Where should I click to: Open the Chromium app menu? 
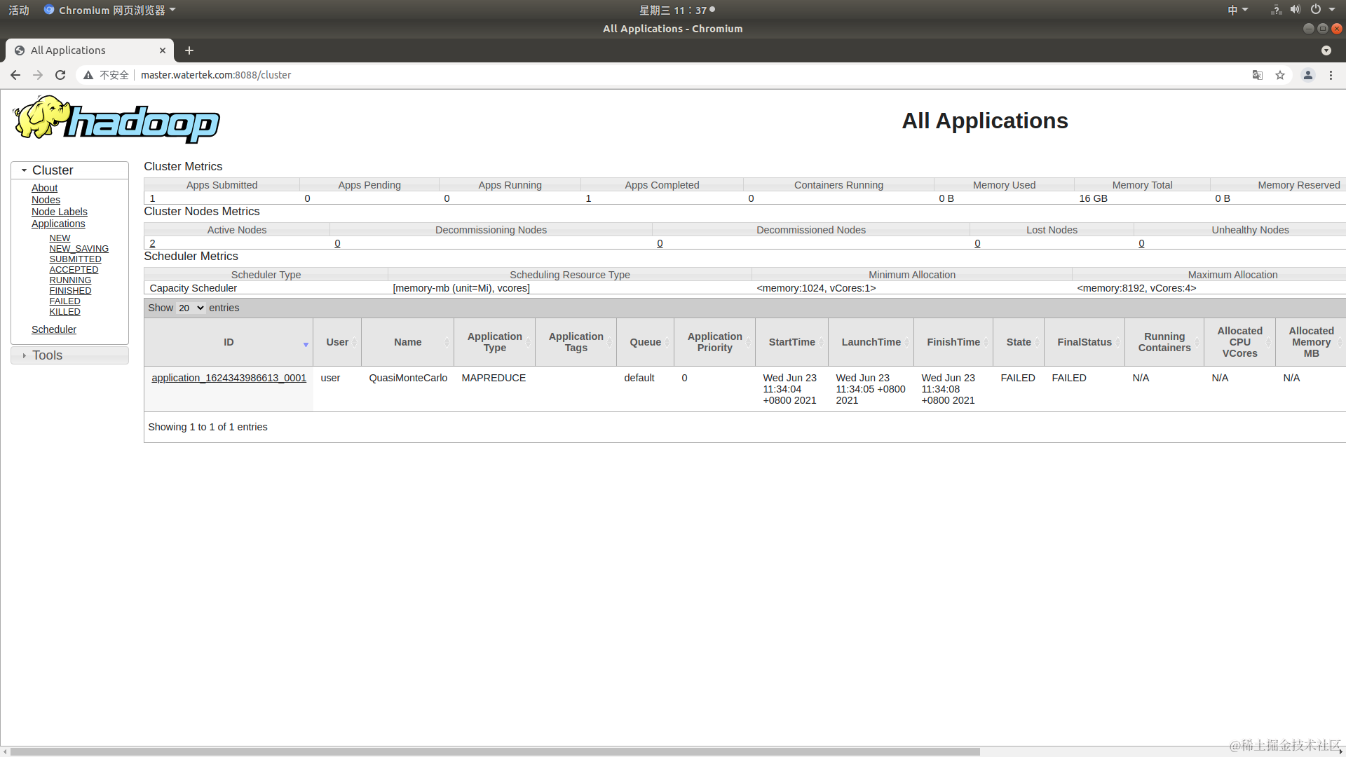tap(109, 10)
